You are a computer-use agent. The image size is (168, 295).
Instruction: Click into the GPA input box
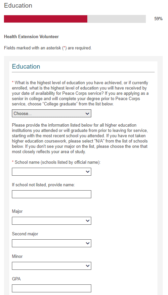click(52, 288)
